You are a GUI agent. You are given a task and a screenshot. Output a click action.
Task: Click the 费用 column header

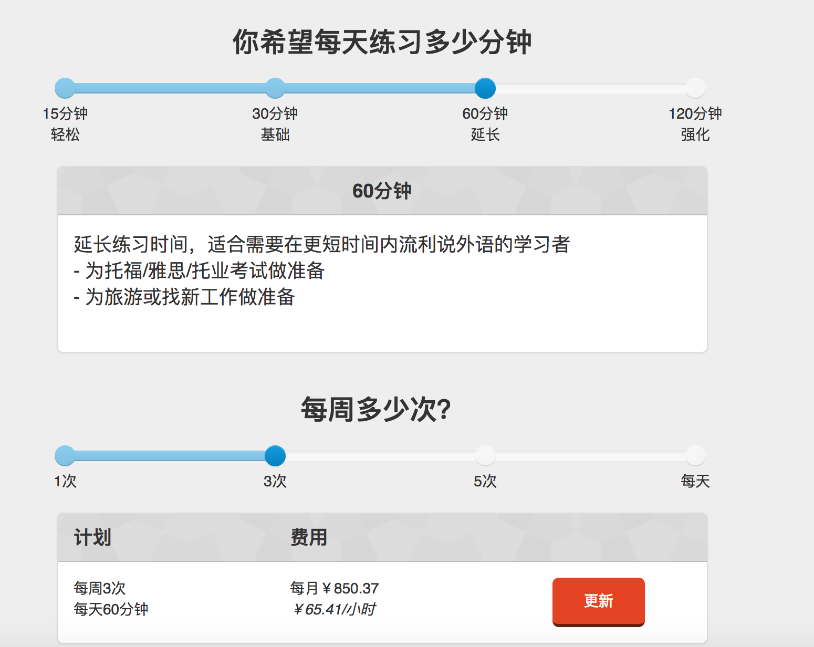(308, 537)
